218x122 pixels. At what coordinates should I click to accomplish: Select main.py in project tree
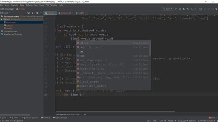[10, 25]
